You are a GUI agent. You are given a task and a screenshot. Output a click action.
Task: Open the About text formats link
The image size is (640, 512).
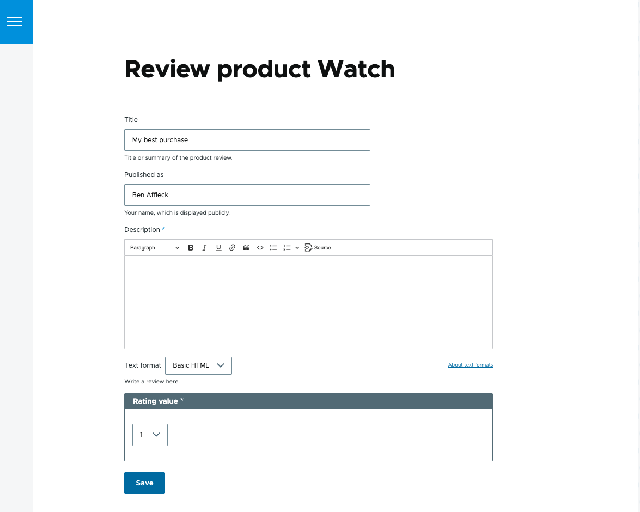pos(470,365)
